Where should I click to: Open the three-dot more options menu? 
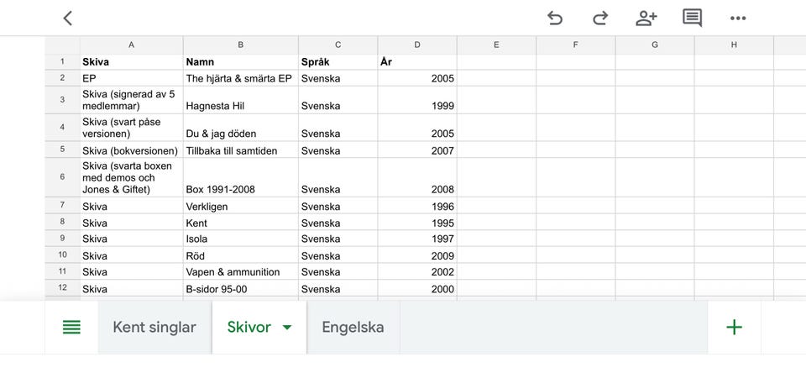(x=738, y=18)
